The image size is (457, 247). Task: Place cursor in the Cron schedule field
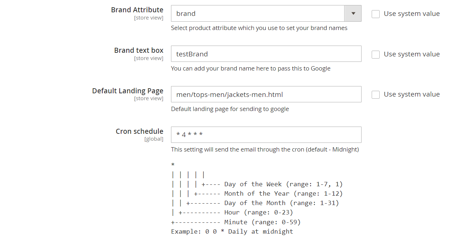266,135
